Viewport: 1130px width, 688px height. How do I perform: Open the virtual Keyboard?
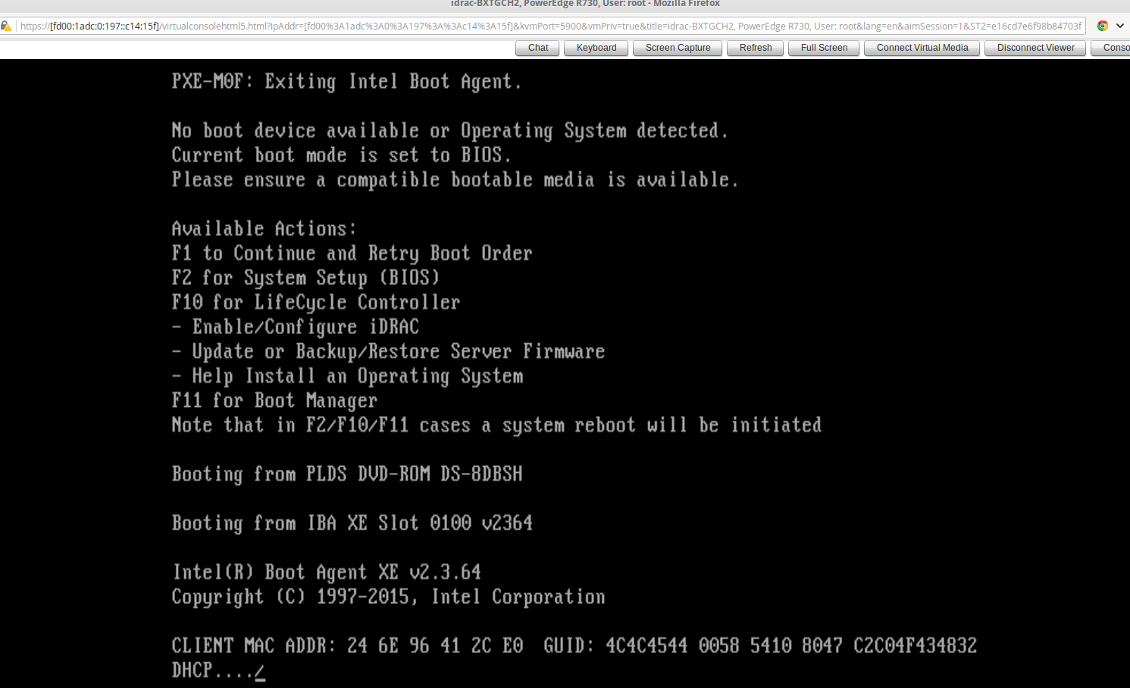(596, 48)
